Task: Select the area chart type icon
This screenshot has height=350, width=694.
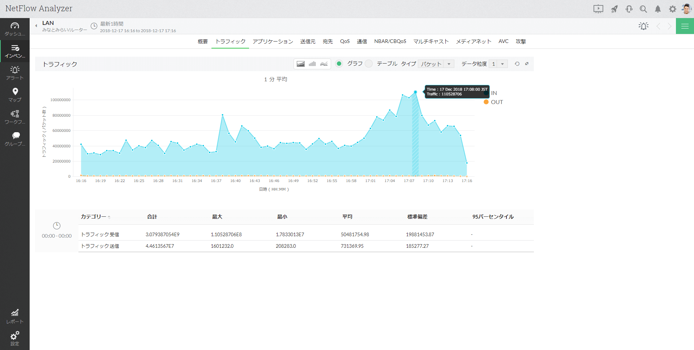Action: click(x=300, y=64)
